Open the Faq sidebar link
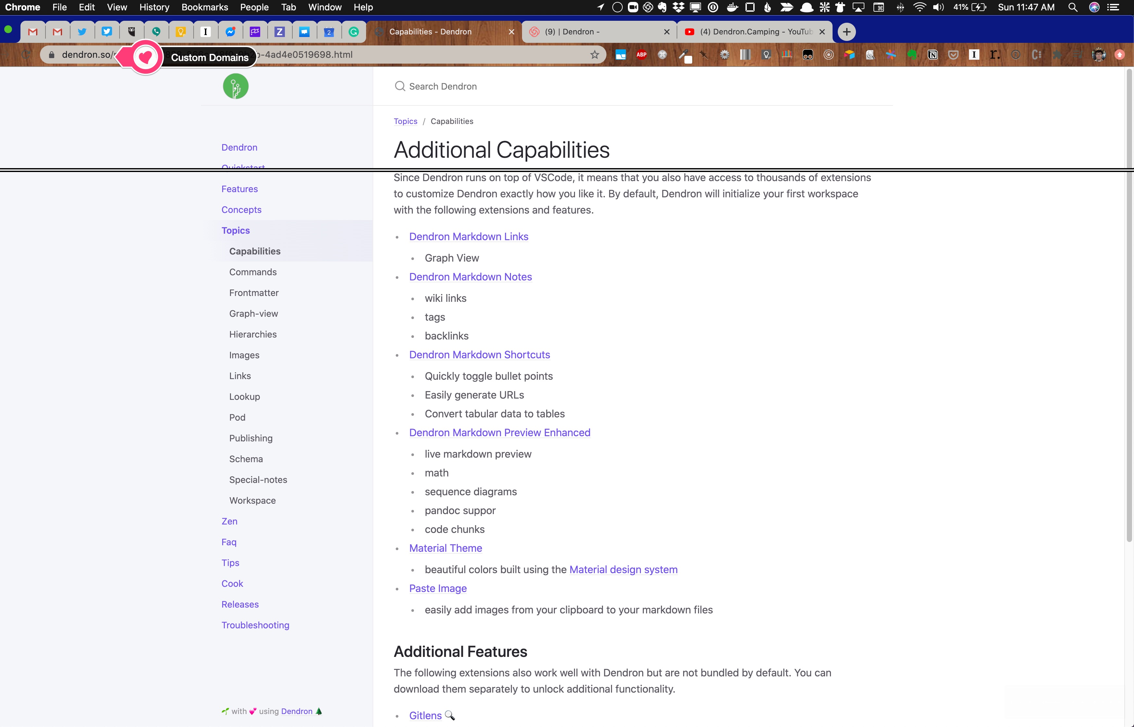This screenshot has height=727, width=1134. (229, 542)
